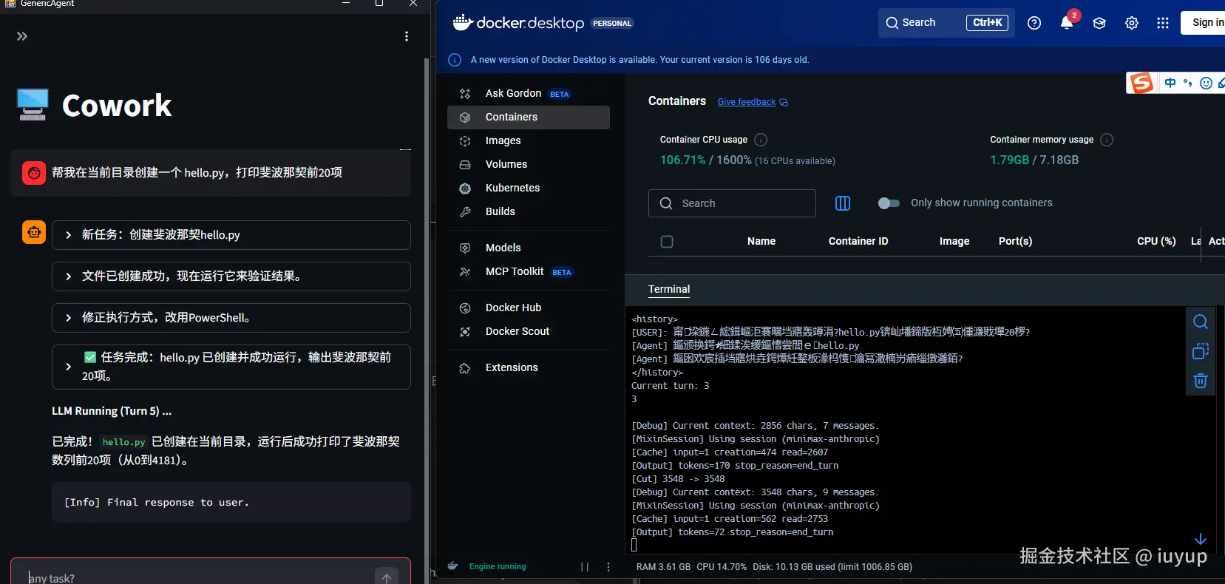Click the [Info] Final response to user block
Viewport: 1225px width, 584px height.
231,502
